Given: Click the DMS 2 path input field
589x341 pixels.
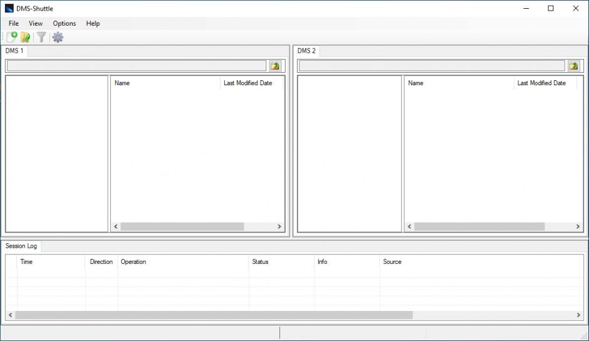Looking at the screenshot, I should click(x=431, y=66).
